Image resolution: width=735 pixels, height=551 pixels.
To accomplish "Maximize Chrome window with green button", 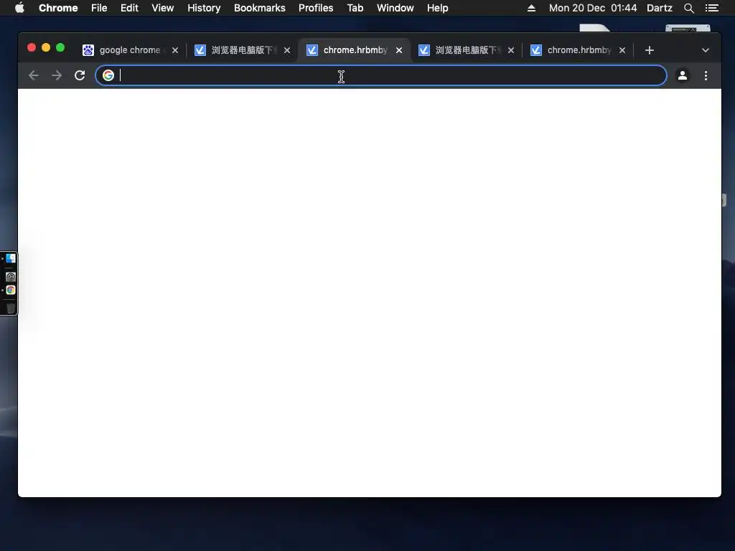I will click(x=60, y=47).
